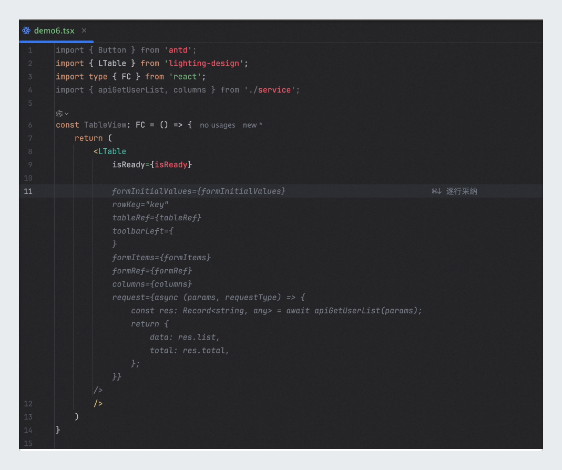Close the demo6.tsx tab
The image size is (562, 470).
[x=84, y=30]
